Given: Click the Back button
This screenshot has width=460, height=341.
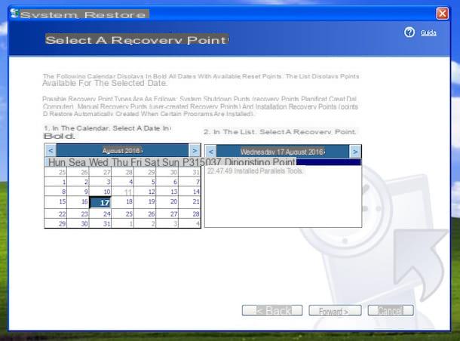Looking at the screenshot, I should click(272, 311).
